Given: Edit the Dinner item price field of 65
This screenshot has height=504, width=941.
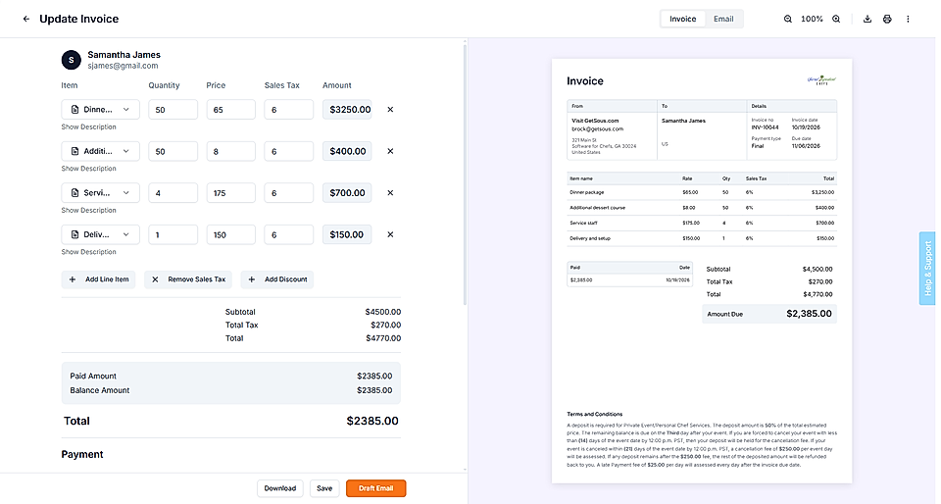Looking at the screenshot, I should [231, 109].
